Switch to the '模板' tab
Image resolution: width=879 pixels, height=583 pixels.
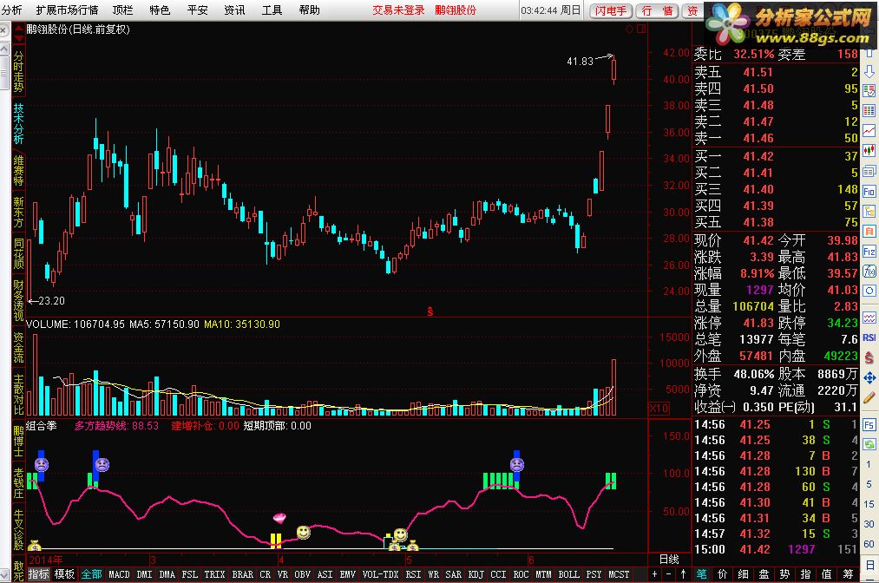(x=64, y=574)
